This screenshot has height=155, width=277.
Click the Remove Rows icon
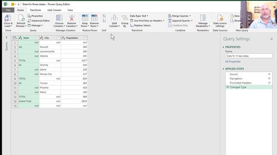click(94, 18)
